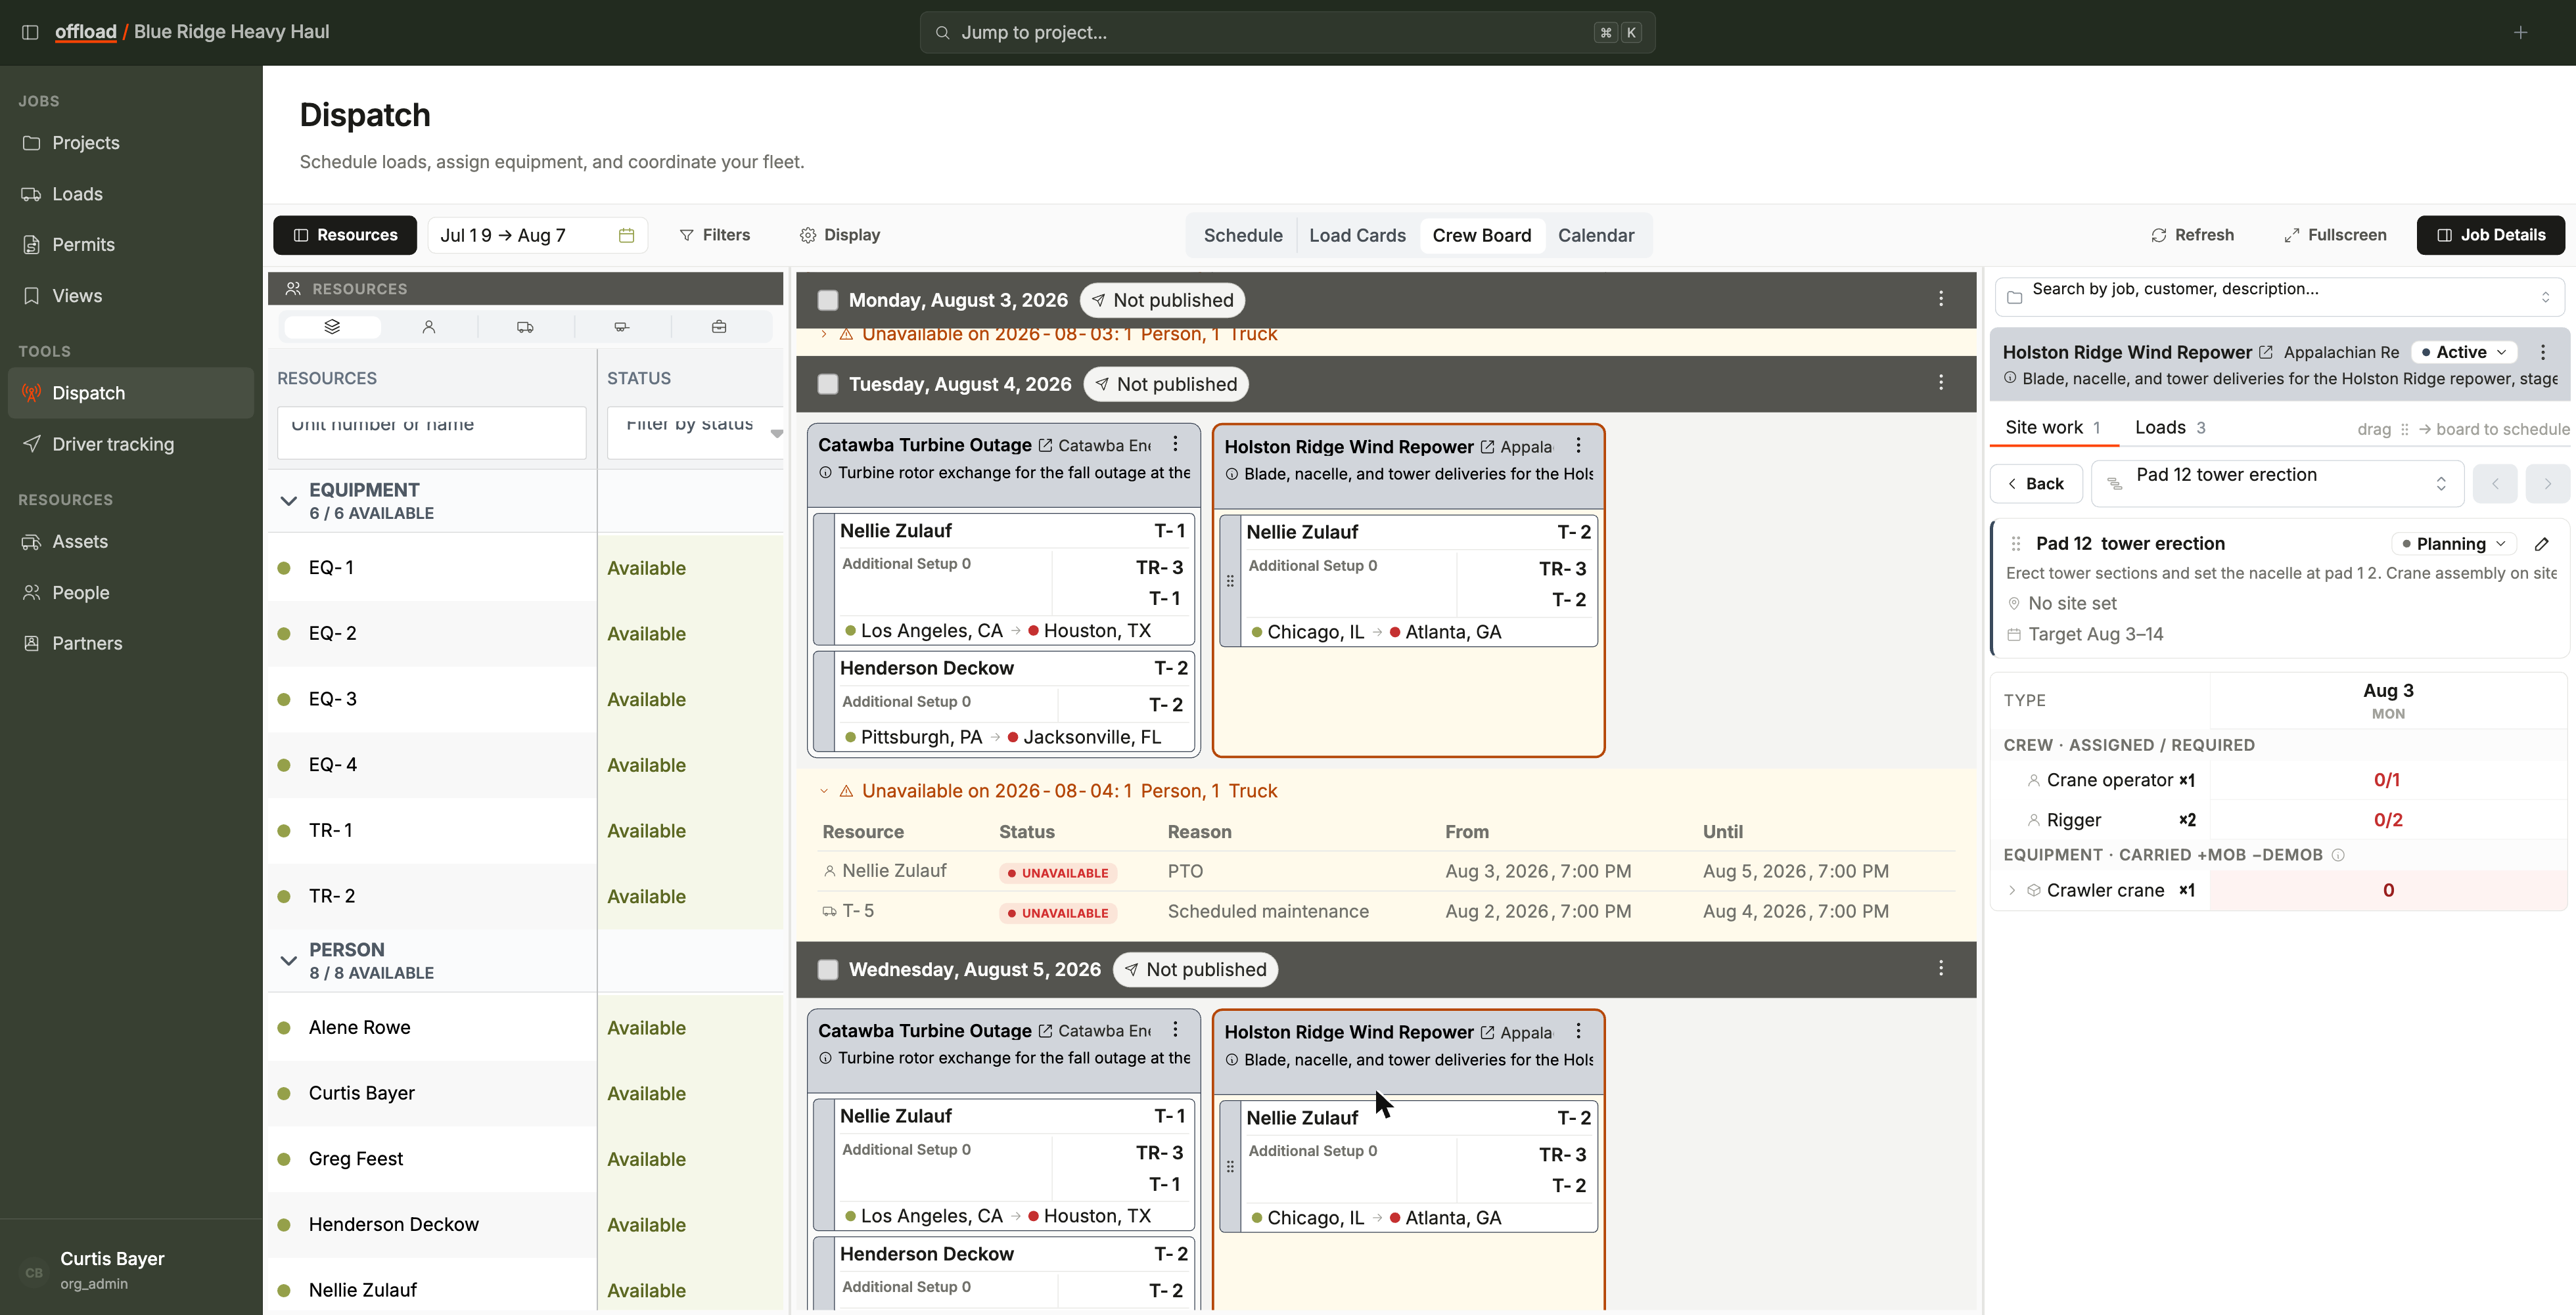
Task: Check the Tuesday, August 4, 2026 checkbox
Action: [x=828, y=384]
